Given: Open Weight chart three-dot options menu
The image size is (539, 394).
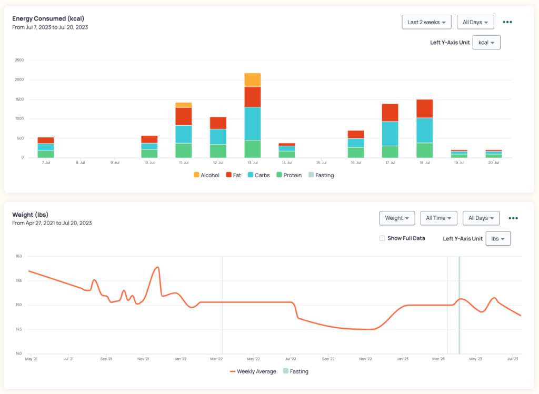Looking at the screenshot, I should point(513,218).
